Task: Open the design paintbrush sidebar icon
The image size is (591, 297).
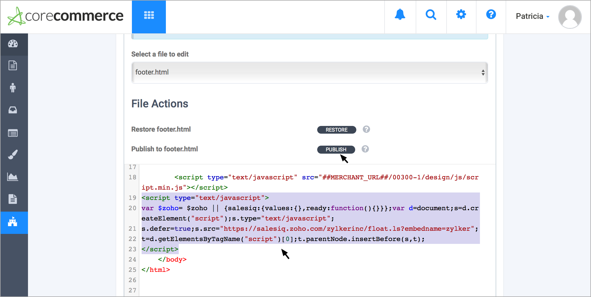Action: (x=13, y=154)
